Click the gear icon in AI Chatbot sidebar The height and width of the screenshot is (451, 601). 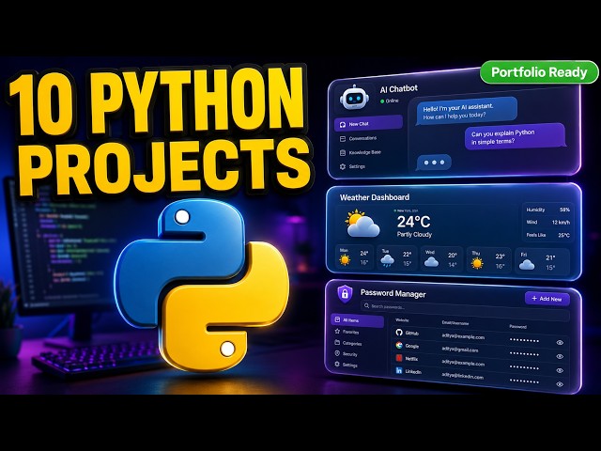coord(342,166)
